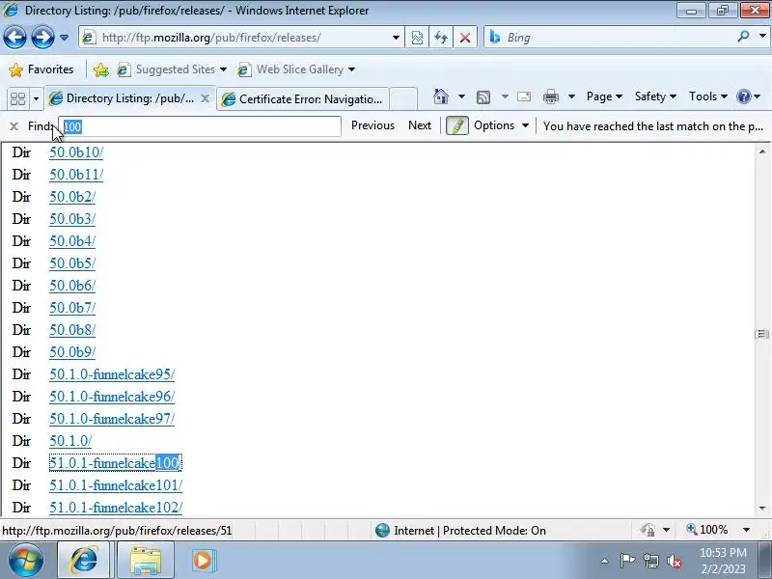Open the Find bar Options dropdown
The height and width of the screenshot is (579, 772).
pos(501,125)
